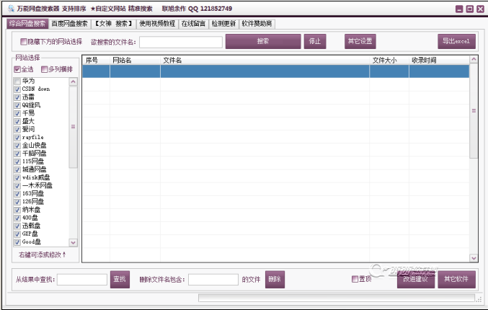
Task: Click the 欲搜索的文件名 input field
Action: pos(180,42)
